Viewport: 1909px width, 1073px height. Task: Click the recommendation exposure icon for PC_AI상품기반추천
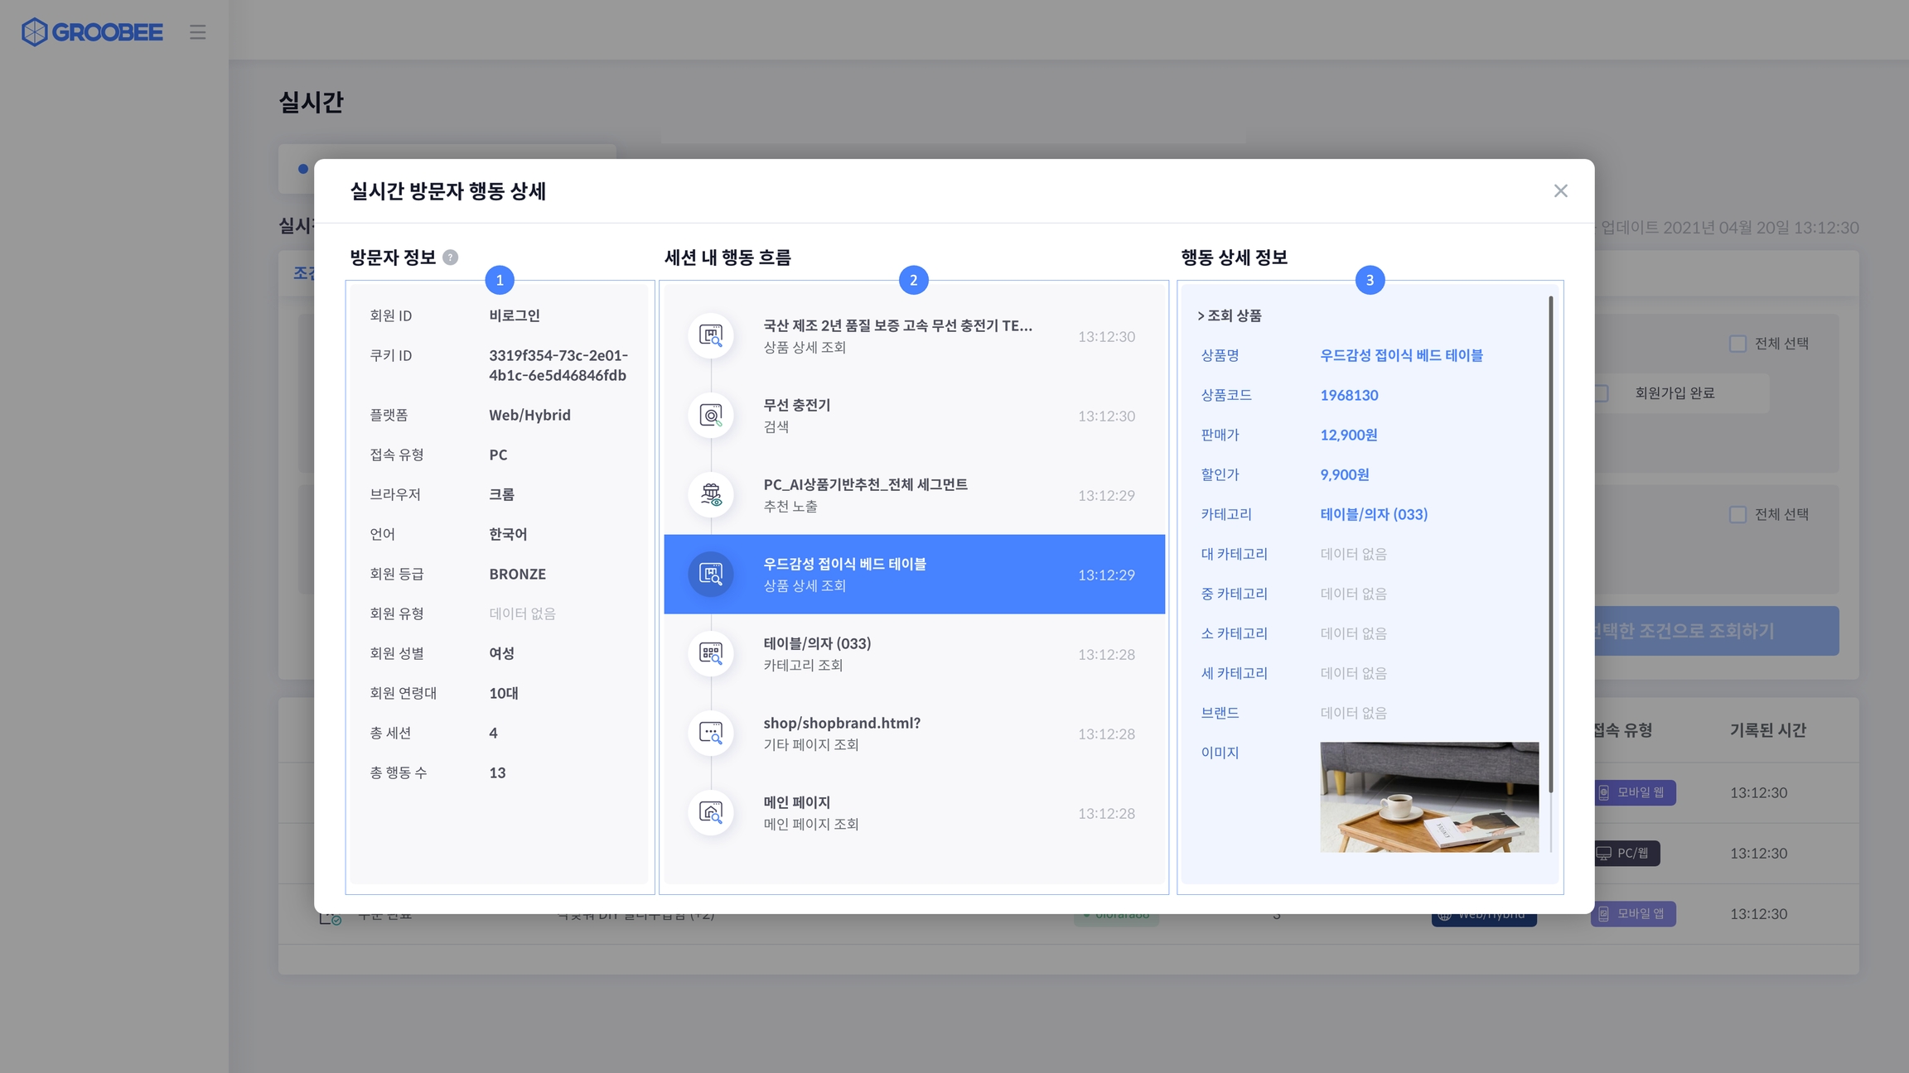711,495
